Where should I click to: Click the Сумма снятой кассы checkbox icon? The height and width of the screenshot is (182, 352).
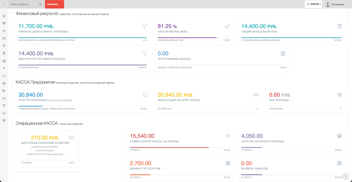pyautogui.click(x=228, y=136)
